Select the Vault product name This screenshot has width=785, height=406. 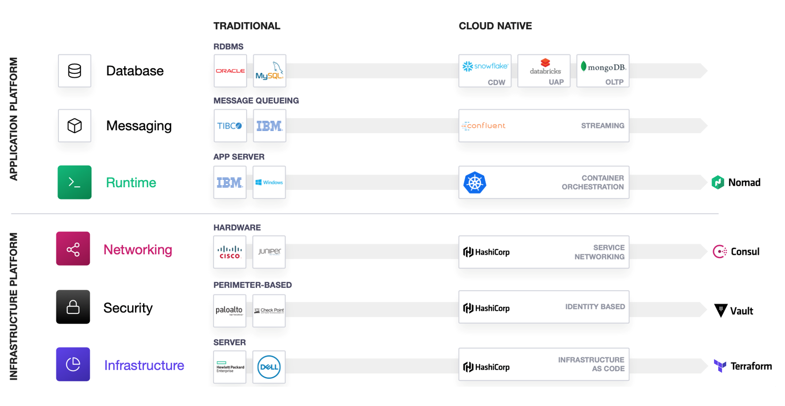[741, 311]
